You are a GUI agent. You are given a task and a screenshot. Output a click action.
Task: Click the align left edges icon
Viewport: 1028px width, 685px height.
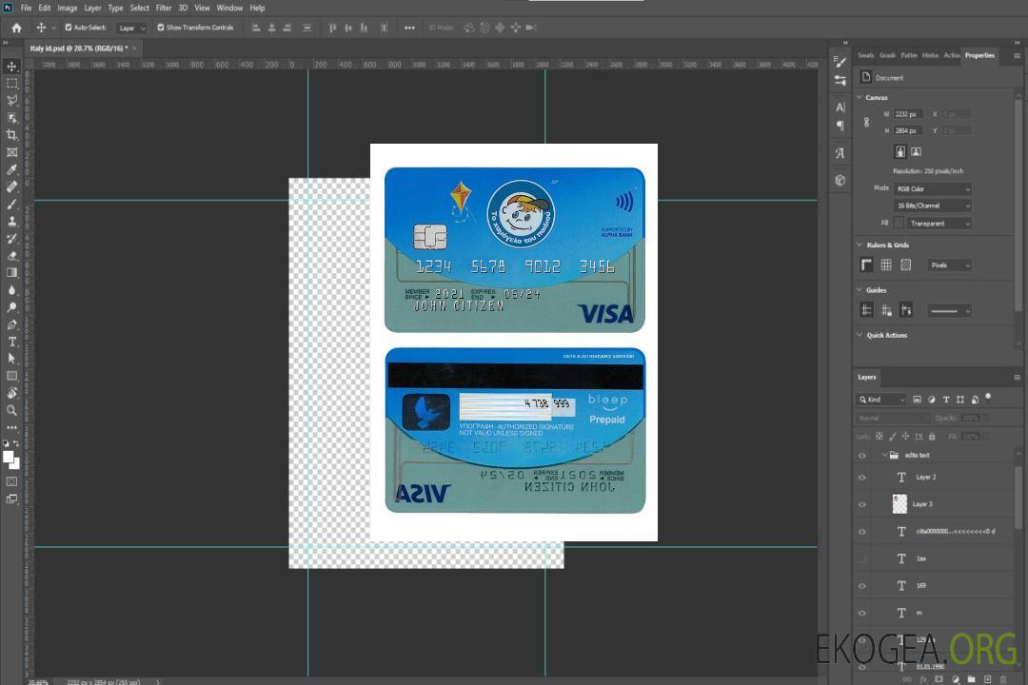pos(256,28)
